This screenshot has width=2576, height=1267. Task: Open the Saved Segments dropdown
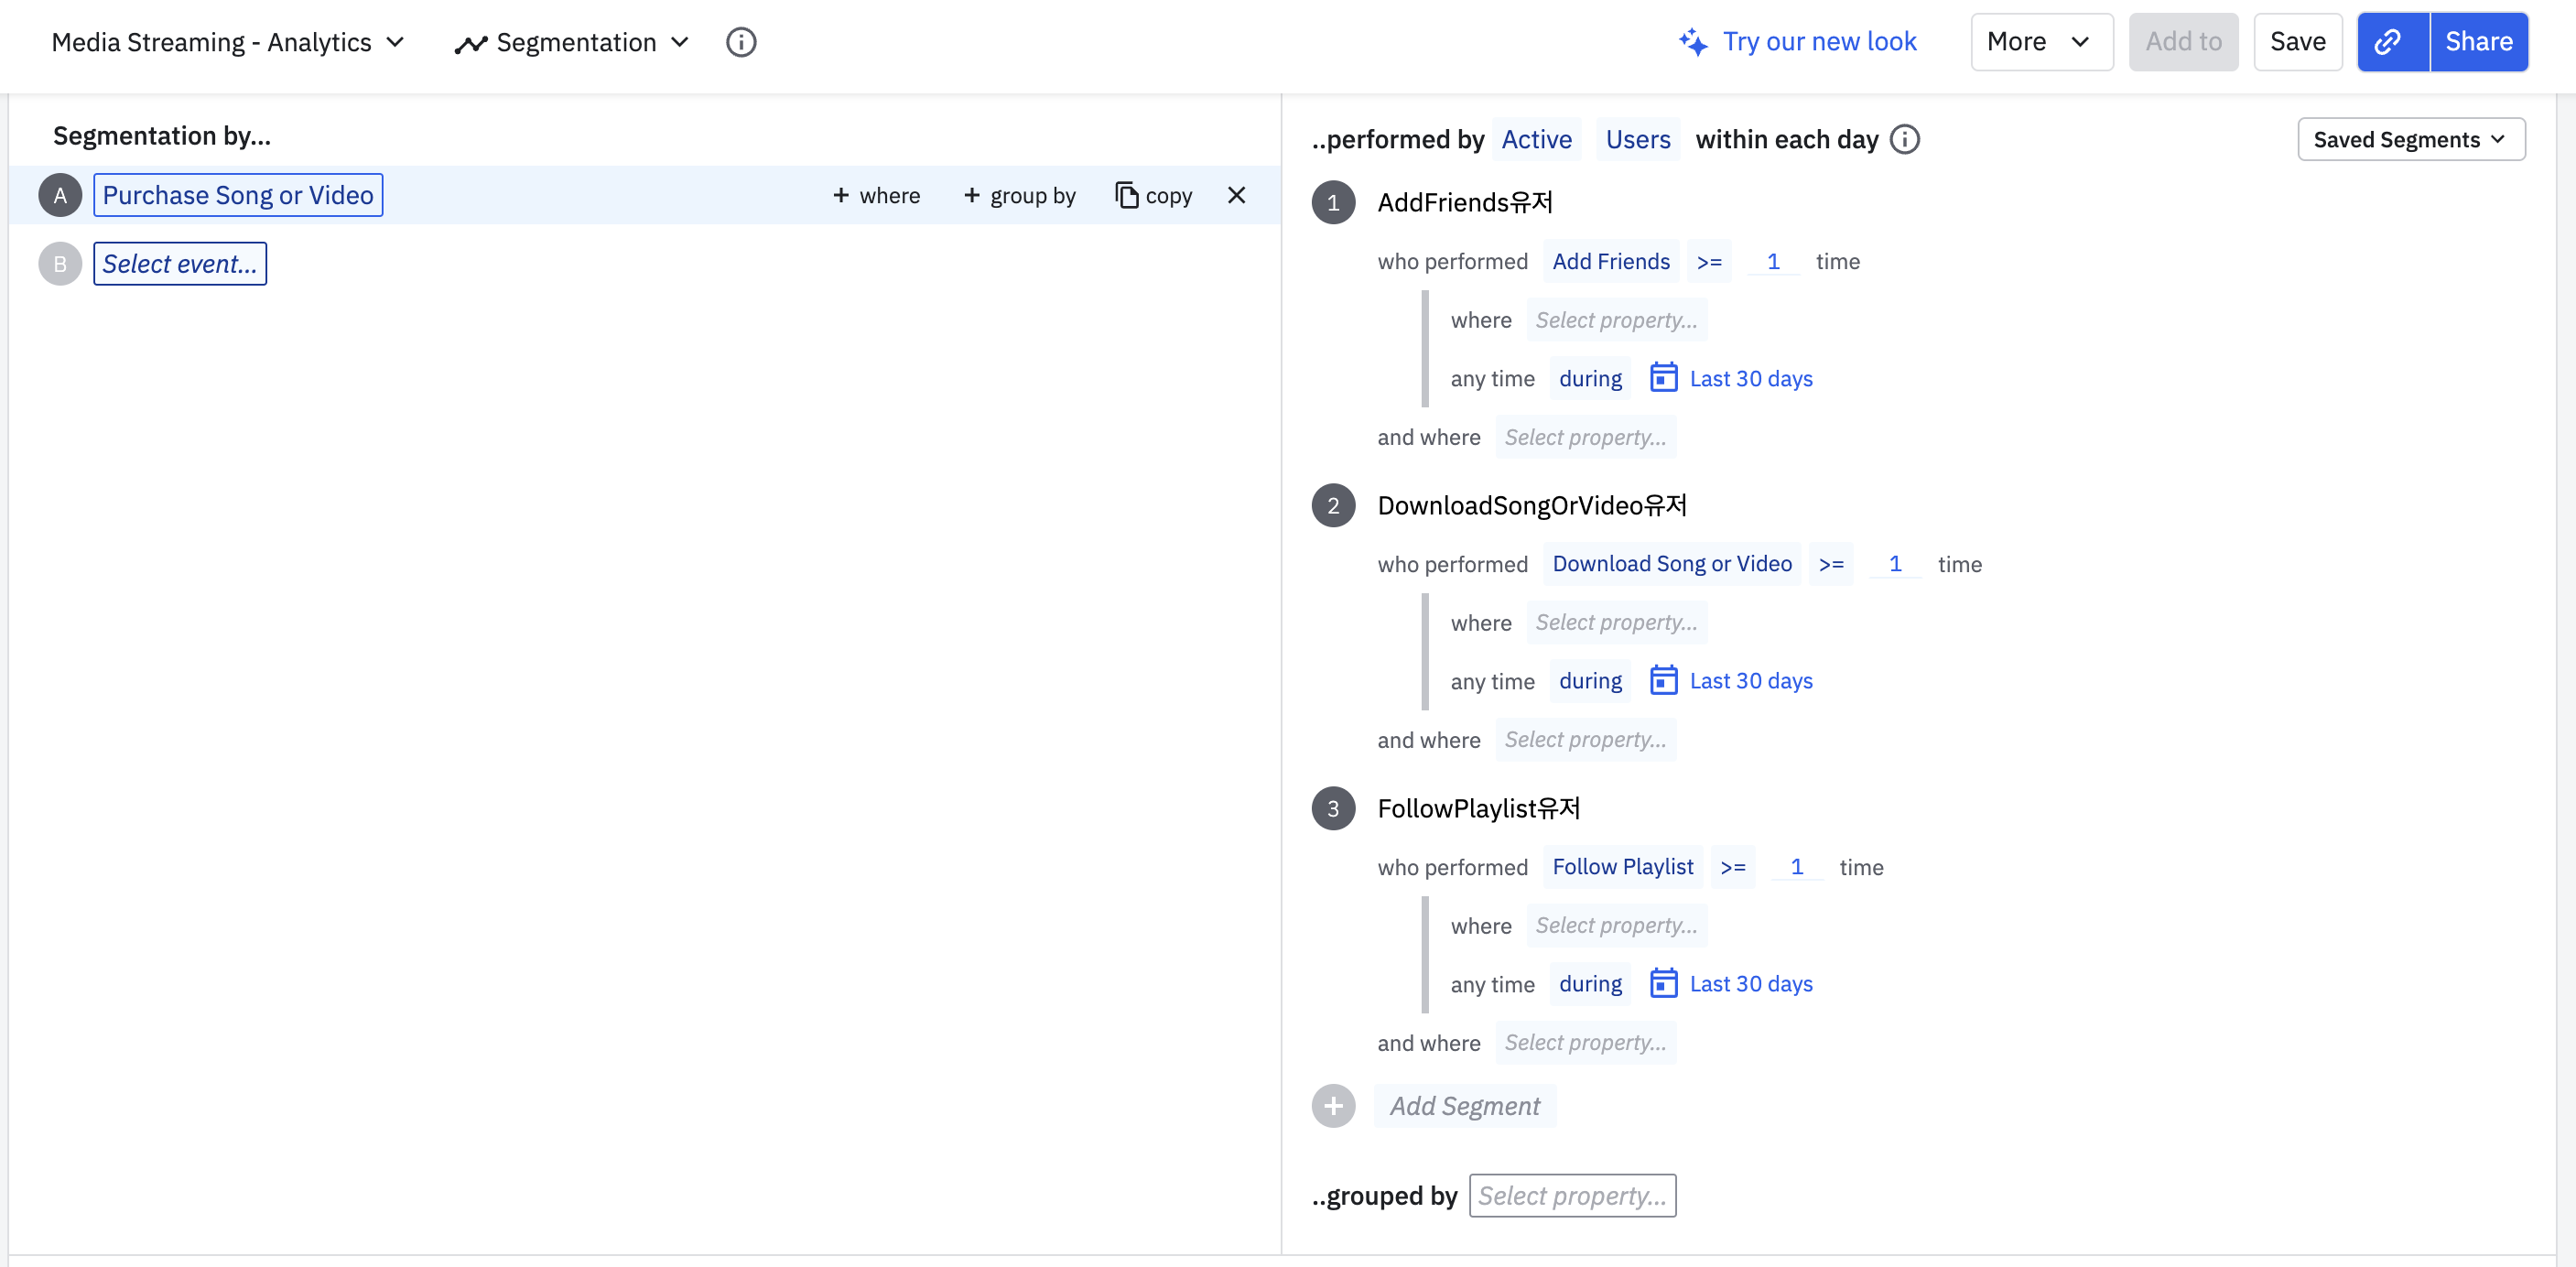click(x=2410, y=139)
